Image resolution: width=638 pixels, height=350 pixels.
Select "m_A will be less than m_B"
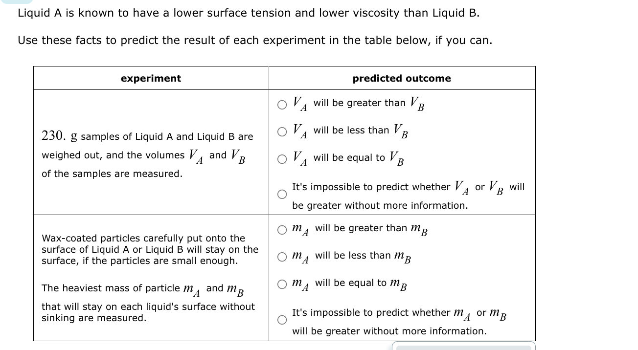coord(282,256)
